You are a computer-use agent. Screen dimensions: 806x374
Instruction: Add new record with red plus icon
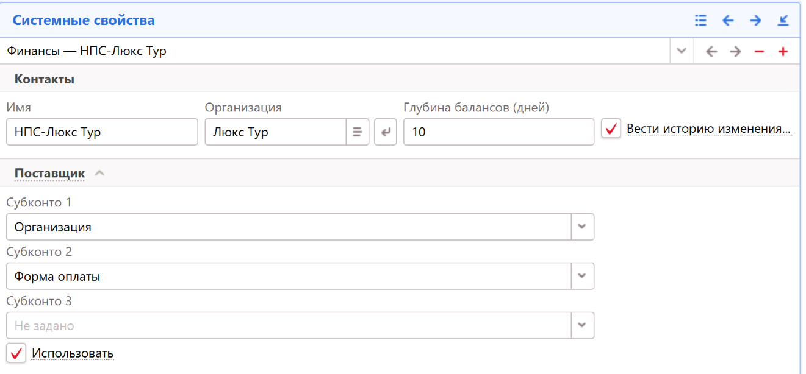click(x=783, y=52)
